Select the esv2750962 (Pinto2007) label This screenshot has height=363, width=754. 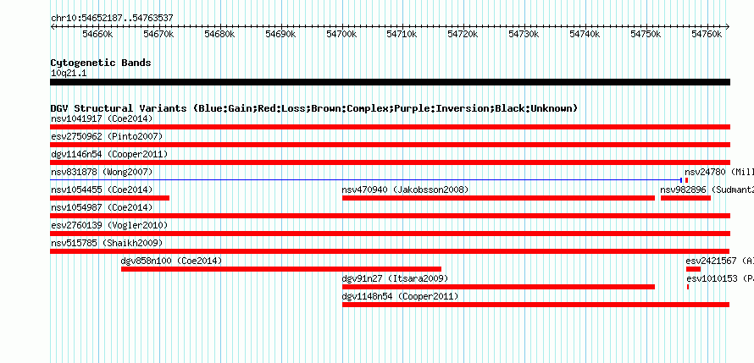pyautogui.click(x=107, y=136)
